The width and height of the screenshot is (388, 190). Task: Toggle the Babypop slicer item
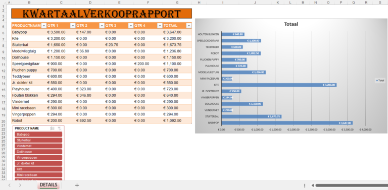pyautogui.click(x=38, y=134)
